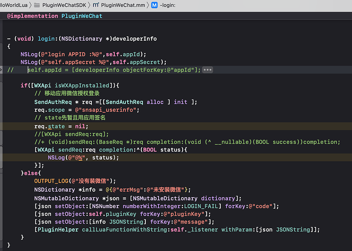The width and height of the screenshot is (352, 251).
Task: Click the info JSONString message line
Action: (x=124, y=222)
